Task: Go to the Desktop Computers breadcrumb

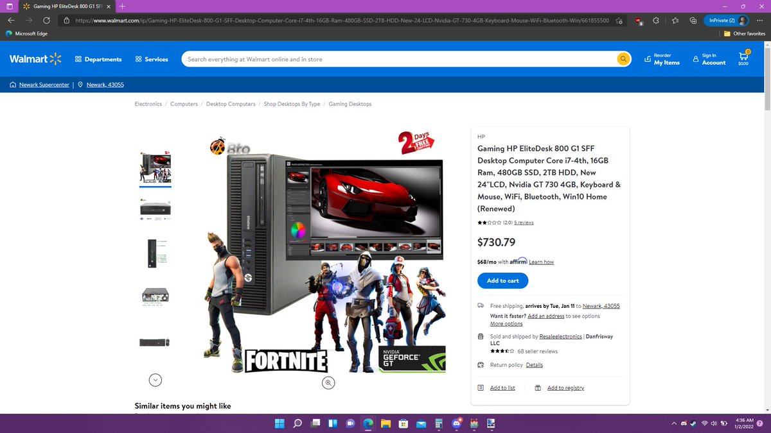Action: coord(231,104)
